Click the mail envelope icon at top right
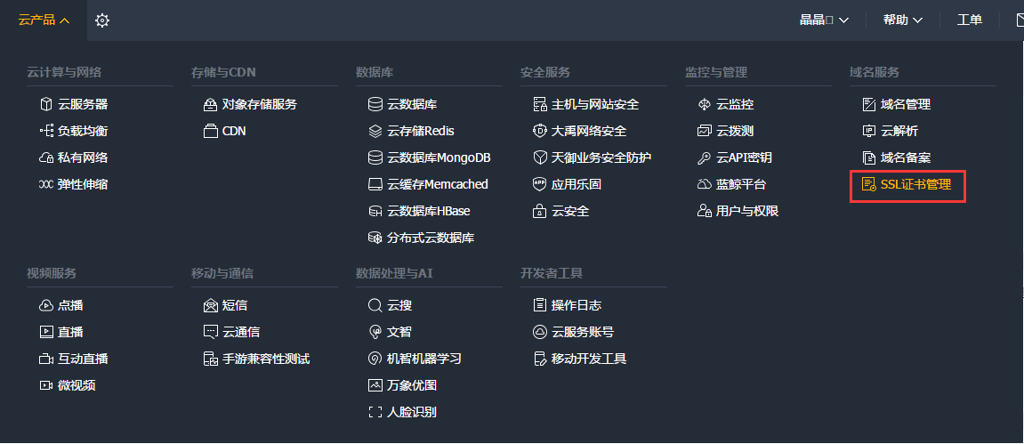The height and width of the screenshot is (444, 1024). pos(1020,20)
